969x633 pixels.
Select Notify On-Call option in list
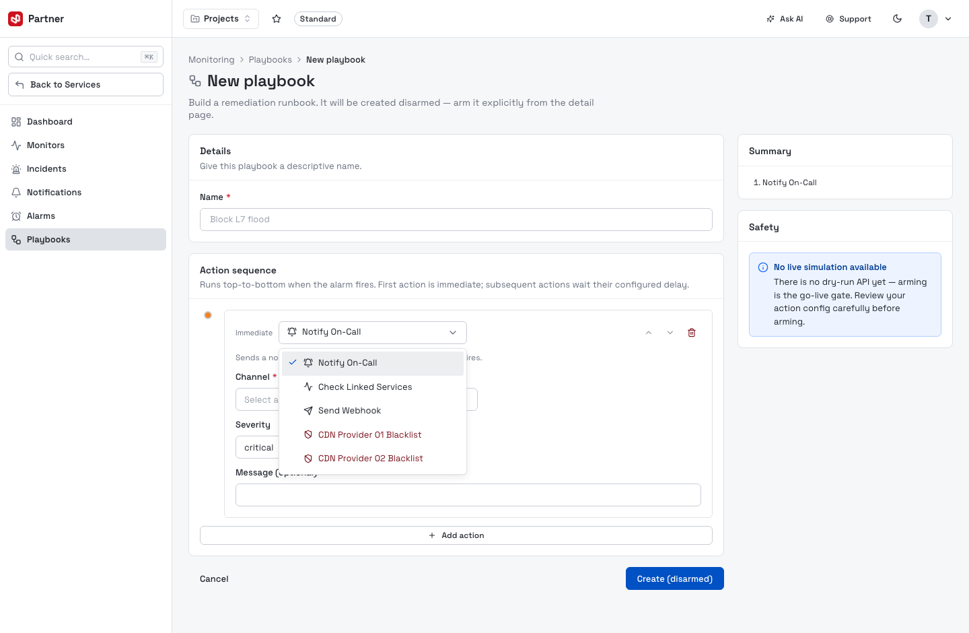[373, 363]
